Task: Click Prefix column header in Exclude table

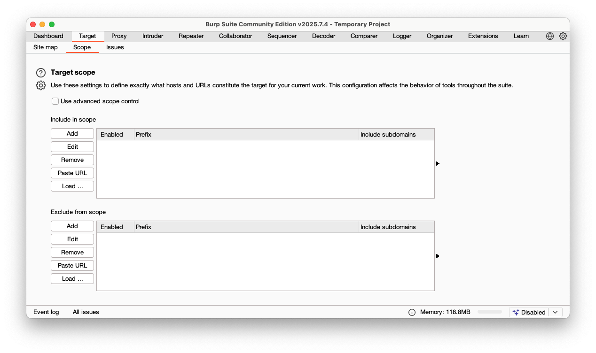Action: (246, 227)
